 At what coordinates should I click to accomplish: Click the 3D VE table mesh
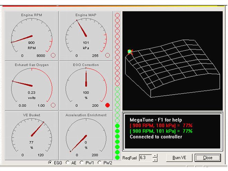click(173, 68)
